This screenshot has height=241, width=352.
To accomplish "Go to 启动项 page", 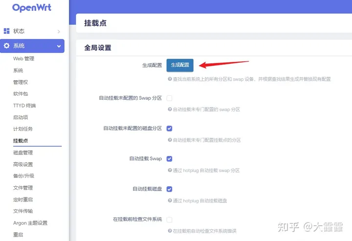I will [21, 117].
